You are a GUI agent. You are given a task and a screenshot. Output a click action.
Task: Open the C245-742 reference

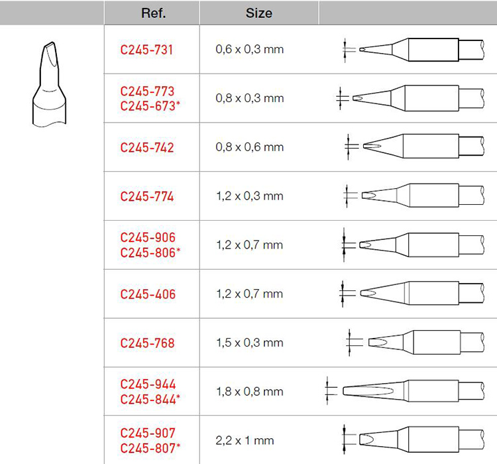(147, 147)
